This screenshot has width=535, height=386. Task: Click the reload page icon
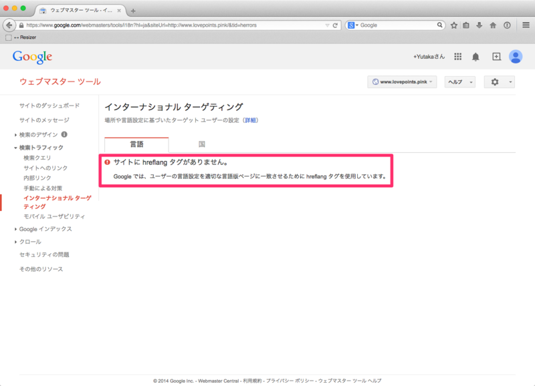click(335, 25)
